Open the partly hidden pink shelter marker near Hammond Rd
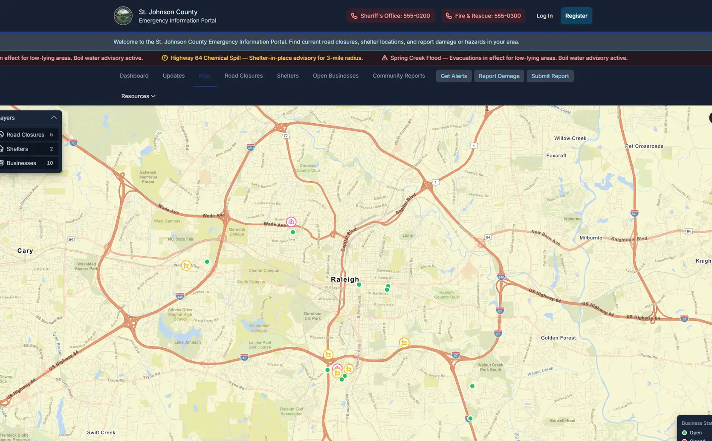 (x=337, y=367)
